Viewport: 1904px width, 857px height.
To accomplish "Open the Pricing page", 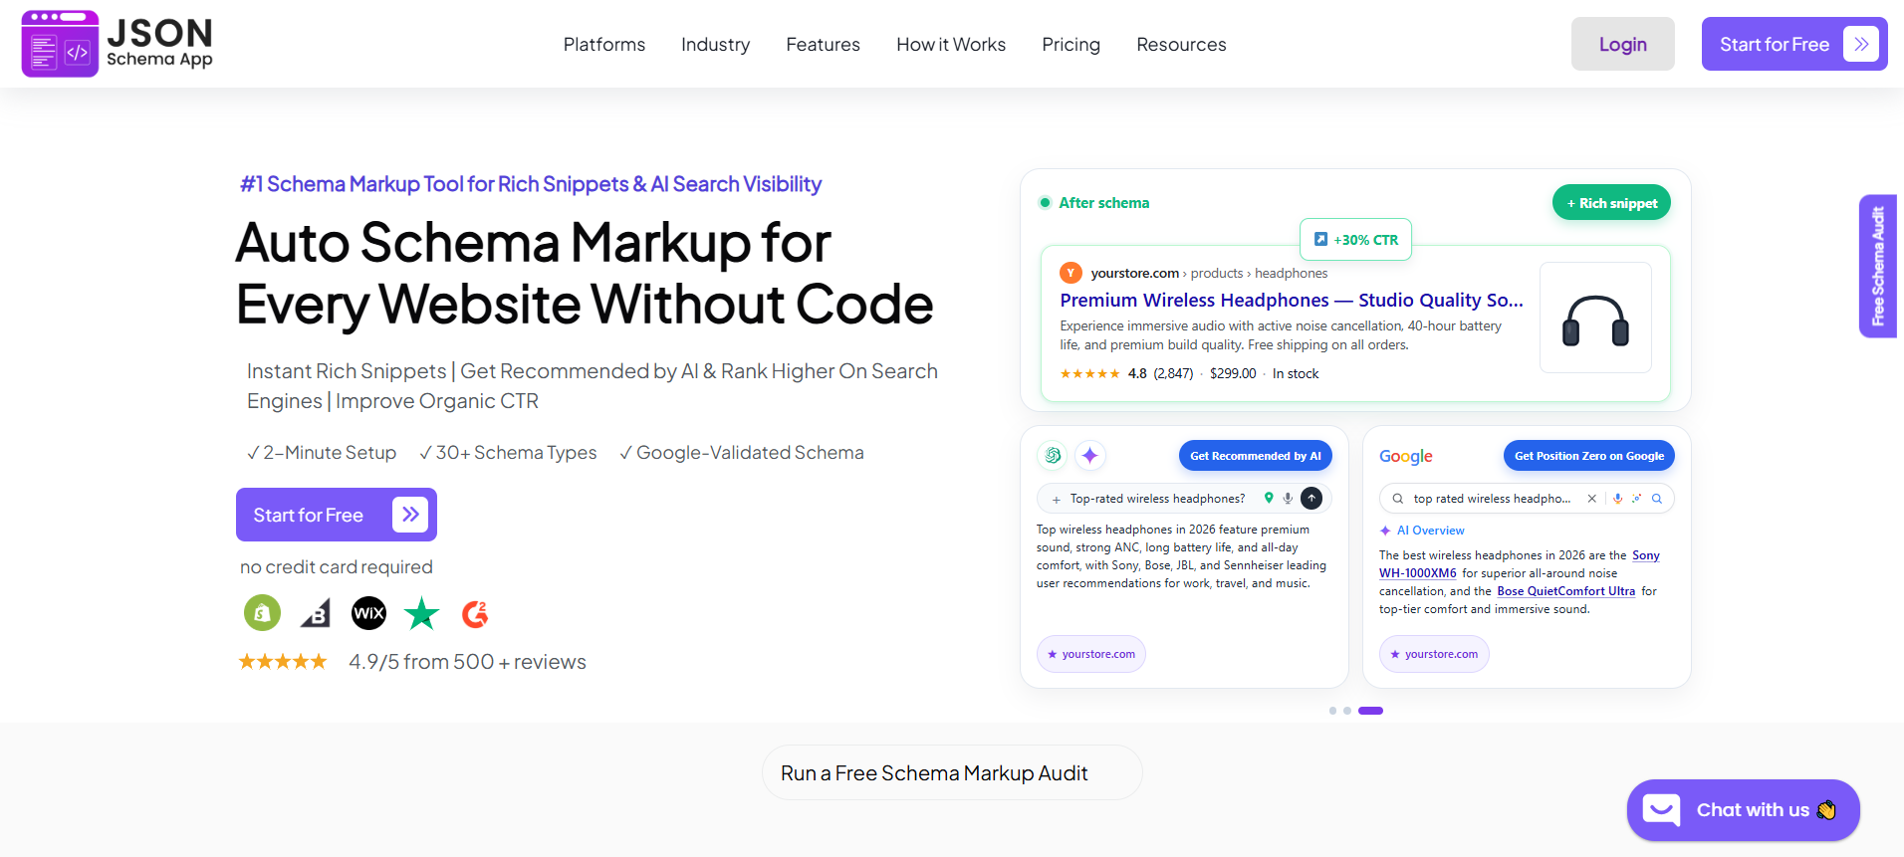I will tap(1071, 45).
